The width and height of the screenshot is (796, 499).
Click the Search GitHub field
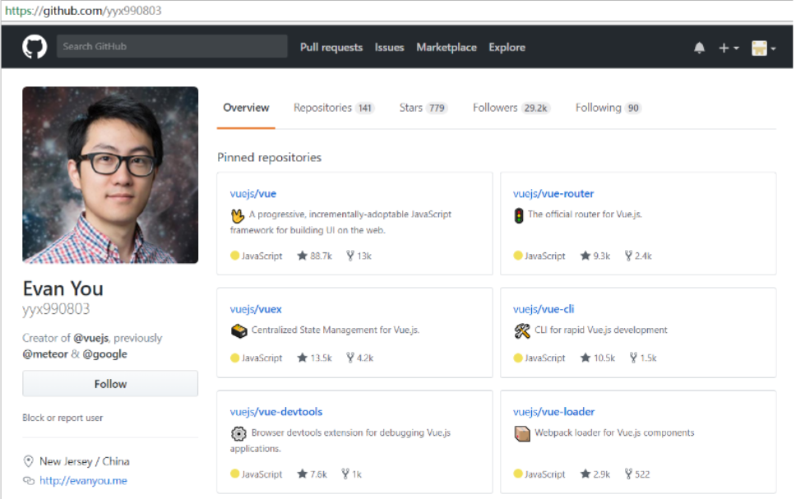click(172, 46)
